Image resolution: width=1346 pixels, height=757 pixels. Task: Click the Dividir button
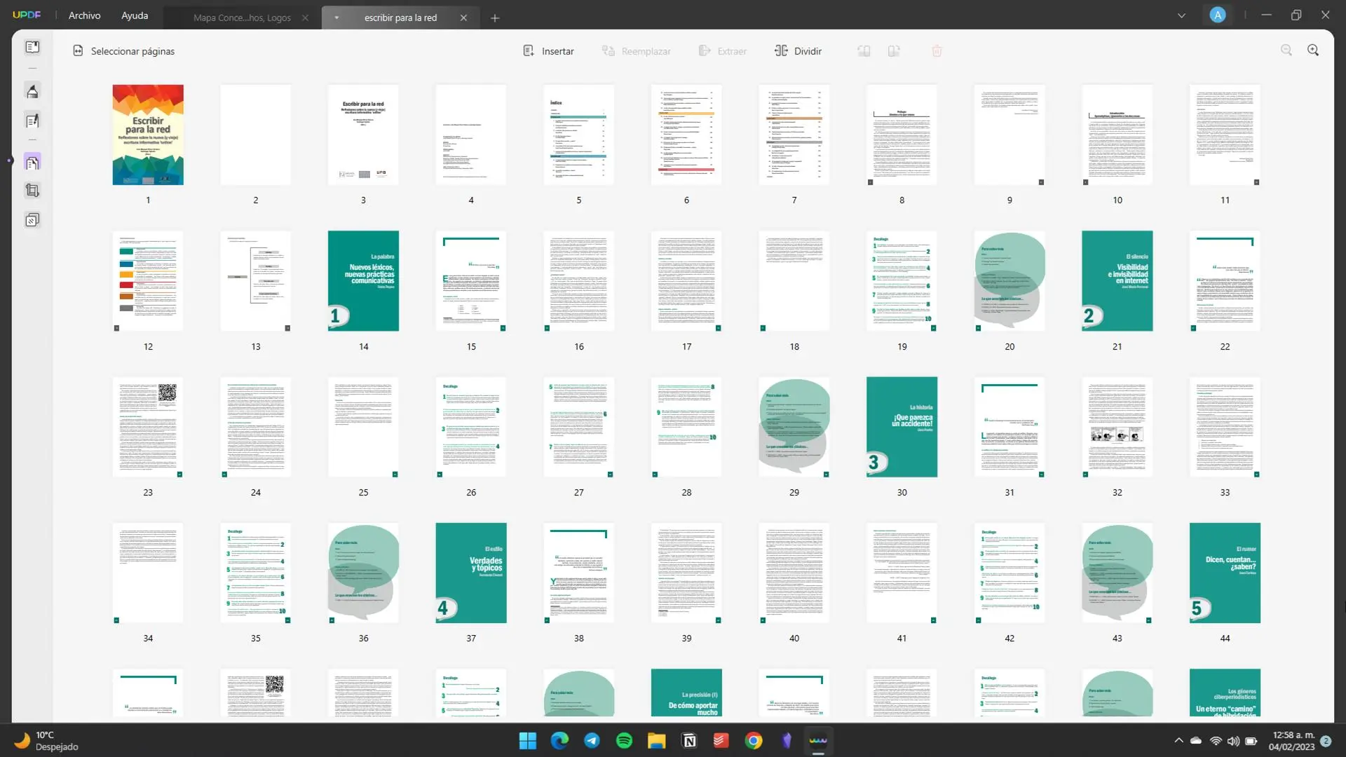point(798,51)
